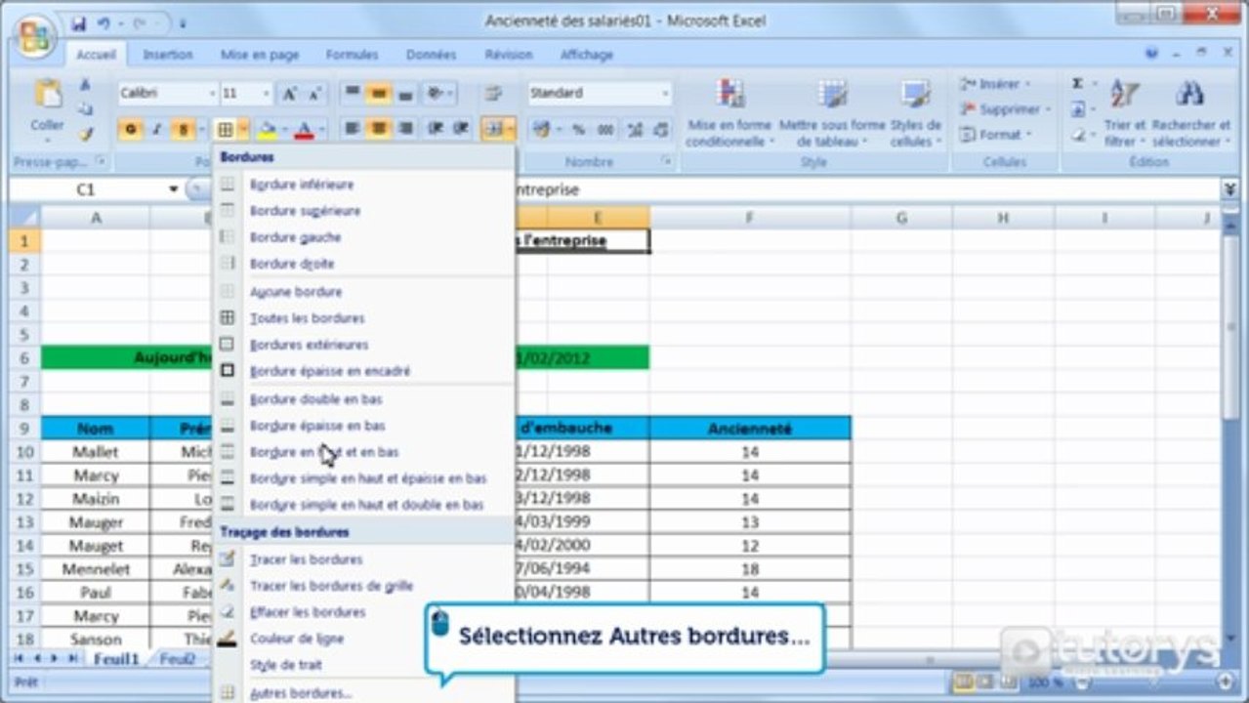Click the Ancienneté header cell
The height and width of the screenshot is (703, 1249).
[x=750, y=428]
